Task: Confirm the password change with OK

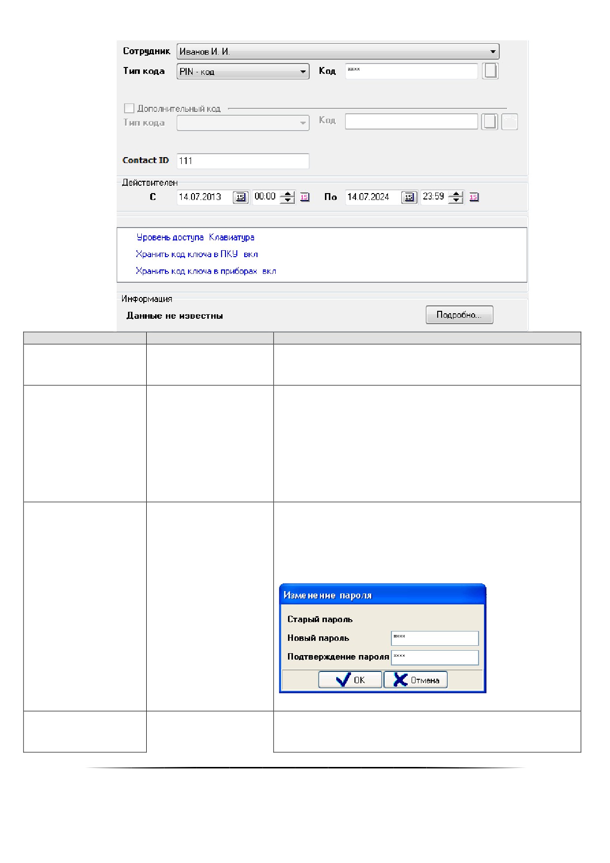Action: coord(350,680)
